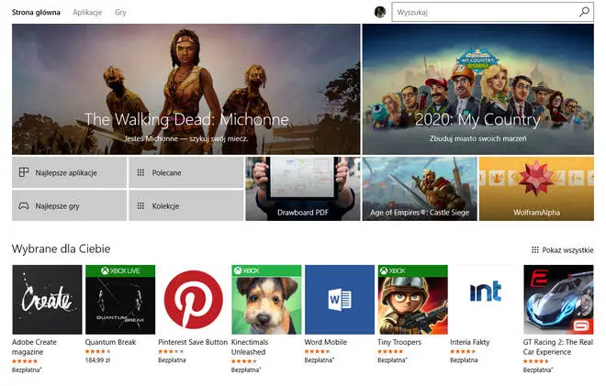The height and width of the screenshot is (386, 606).
Task: Open Najlepsze aplikacje
Action: [69, 172]
